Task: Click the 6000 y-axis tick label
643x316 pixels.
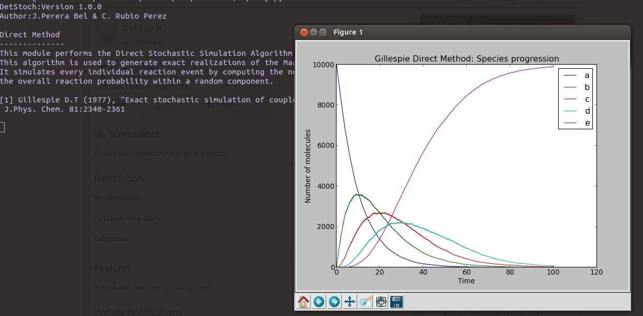Action: [325, 146]
